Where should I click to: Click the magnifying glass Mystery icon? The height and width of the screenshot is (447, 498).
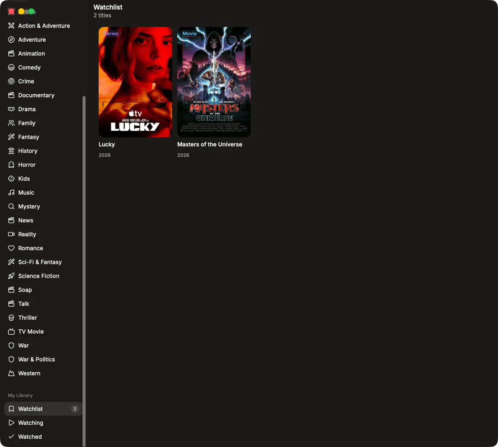pyautogui.click(x=11, y=206)
